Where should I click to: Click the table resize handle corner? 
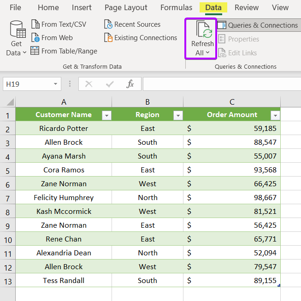point(279,285)
